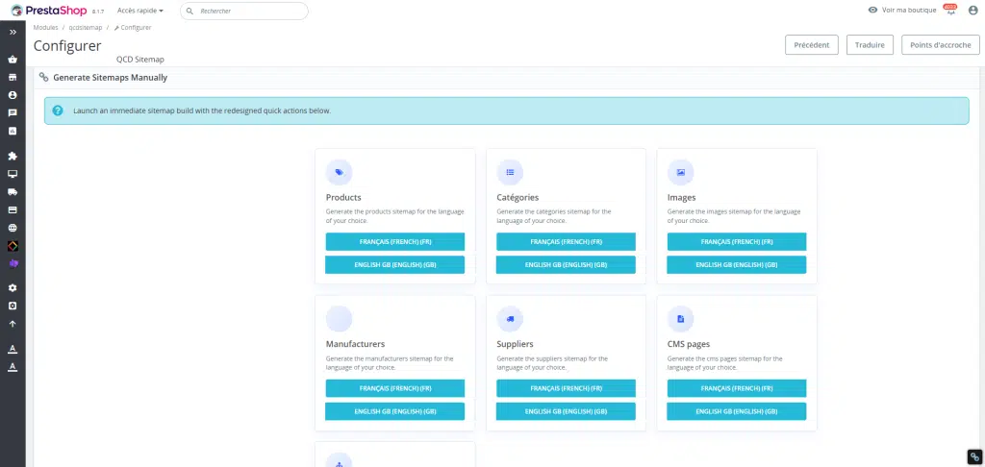The height and width of the screenshot is (467, 985).
Task: Click the Catégories list icon
Action: (510, 172)
